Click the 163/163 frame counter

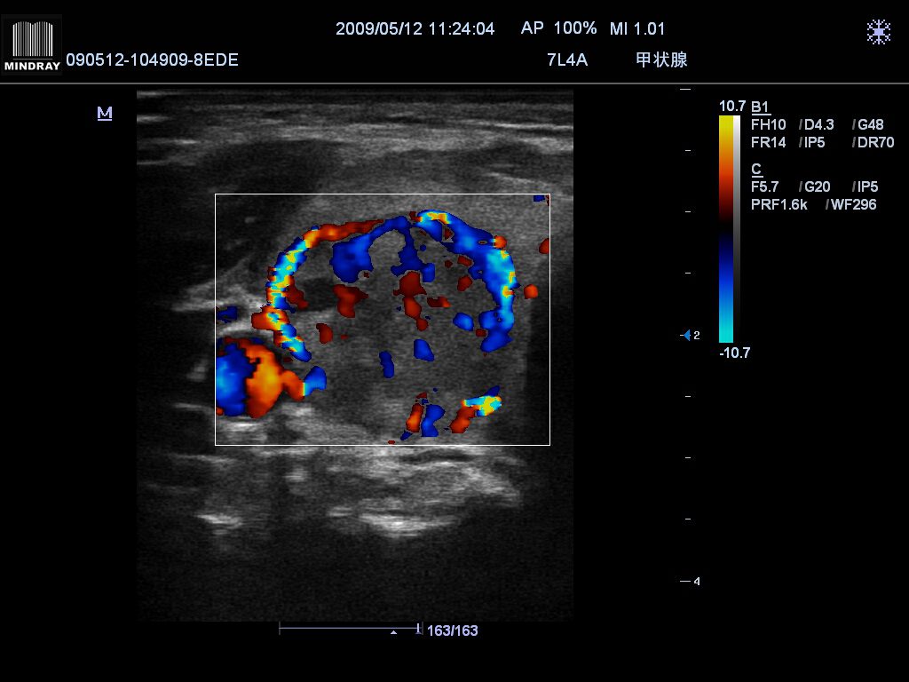coord(453,630)
